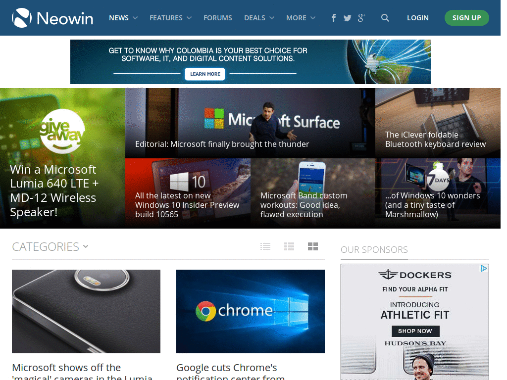507x380 pixels.
Task: Open Neowin's Facebook page icon
Action: click(333, 18)
